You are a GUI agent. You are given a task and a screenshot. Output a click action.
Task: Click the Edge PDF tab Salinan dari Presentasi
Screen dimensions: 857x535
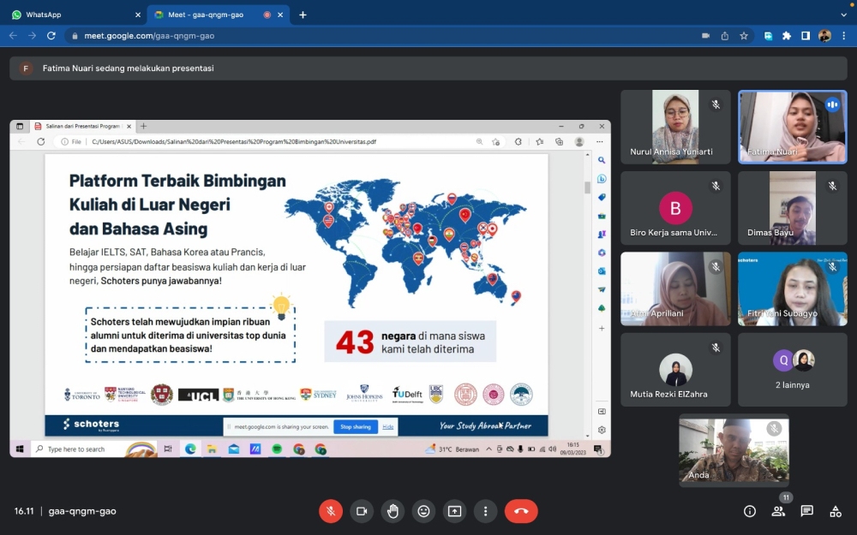click(x=82, y=126)
